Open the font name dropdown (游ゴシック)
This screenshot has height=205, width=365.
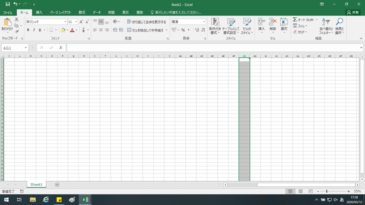[x=65, y=22]
